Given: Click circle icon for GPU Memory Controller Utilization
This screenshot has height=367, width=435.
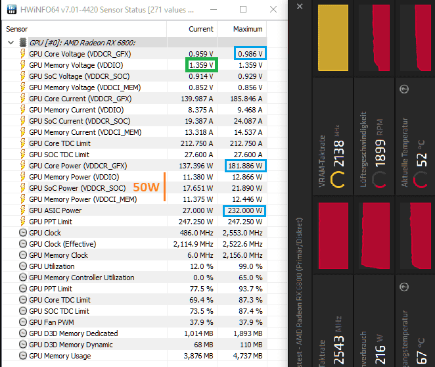Looking at the screenshot, I should [23, 278].
